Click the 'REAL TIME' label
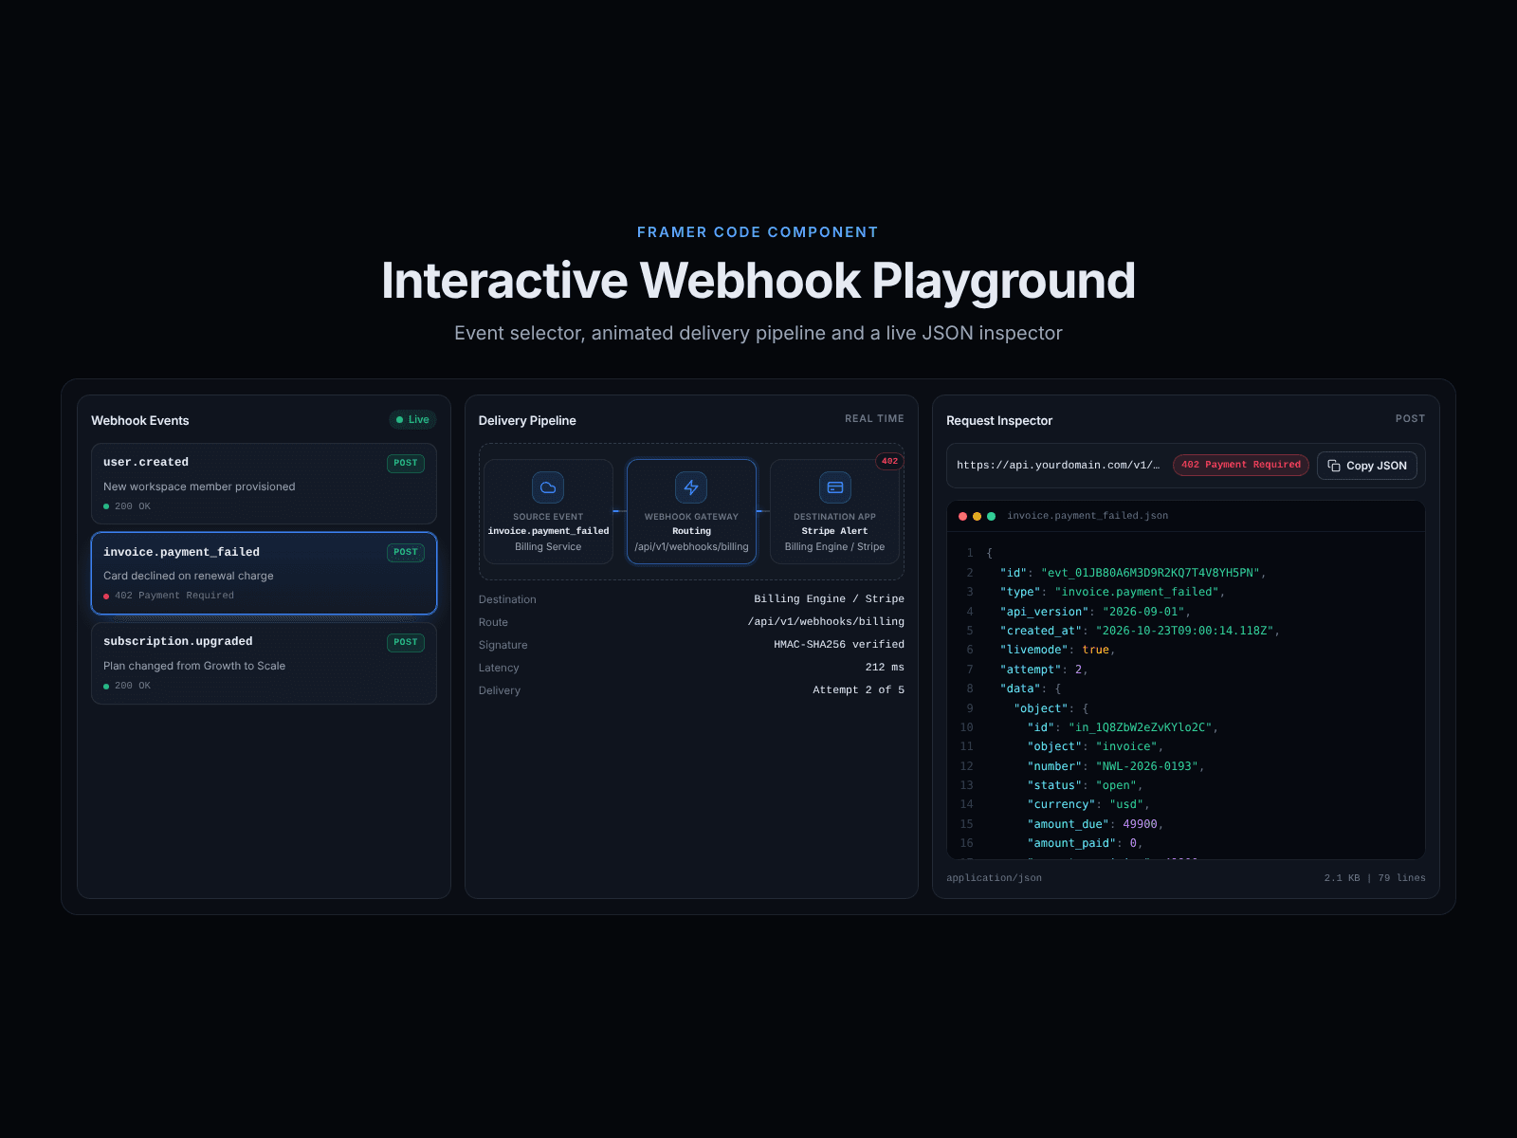Viewport: 1517px width, 1138px height. pos(874,418)
